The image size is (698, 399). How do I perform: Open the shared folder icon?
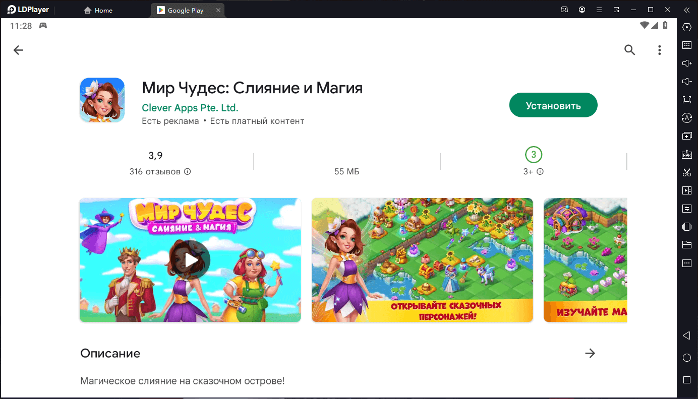686,245
